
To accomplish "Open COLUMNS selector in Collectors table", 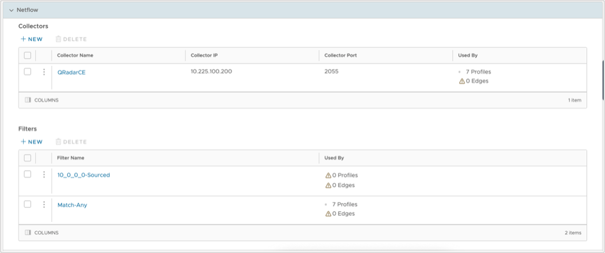I will tap(42, 100).
